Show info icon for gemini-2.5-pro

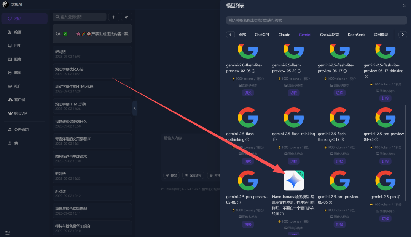(x=399, y=197)
